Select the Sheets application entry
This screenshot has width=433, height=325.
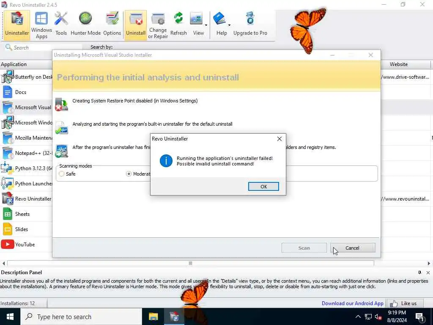click(x=26, y=214)
